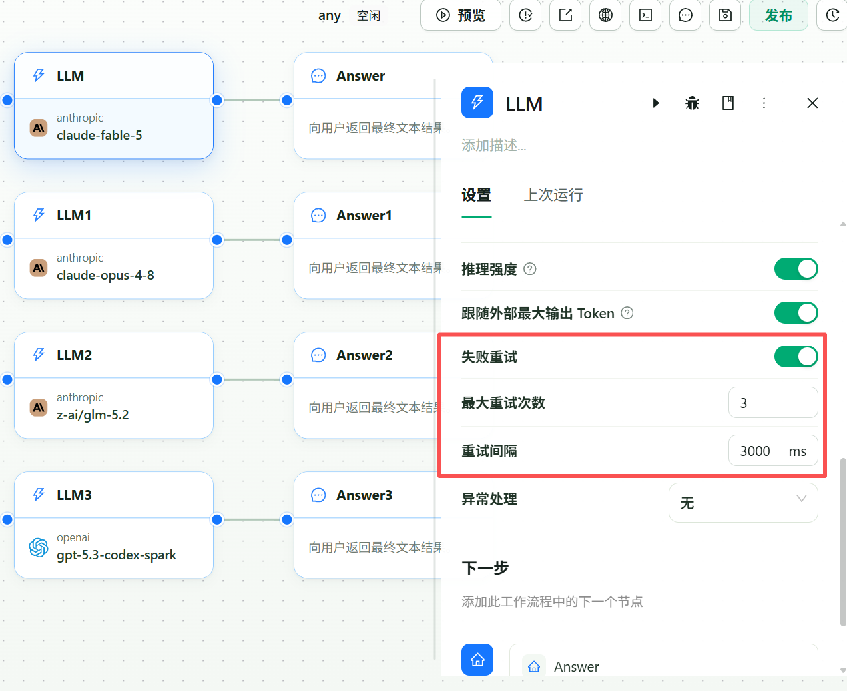This screenshot has width=847, height=691.
Task: Toggle the 推理强度 switch
Action: 796,269
